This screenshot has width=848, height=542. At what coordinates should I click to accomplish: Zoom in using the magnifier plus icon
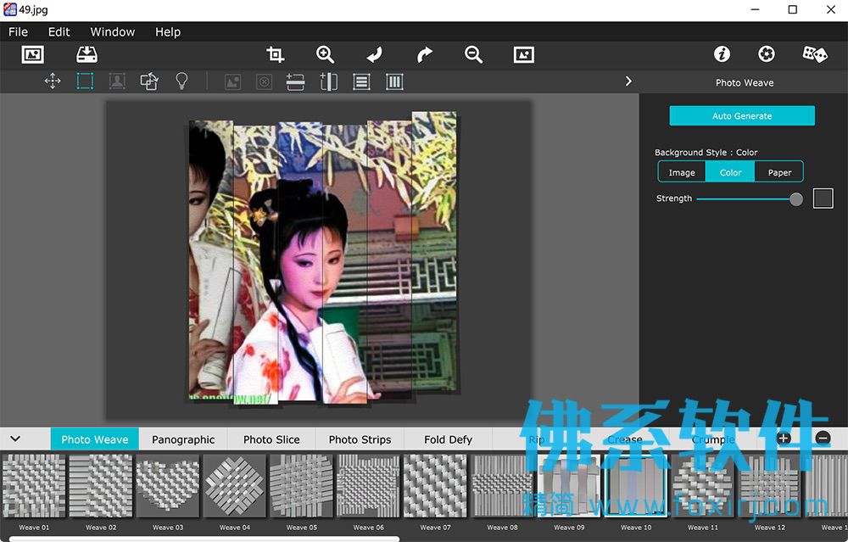point(325,54)
